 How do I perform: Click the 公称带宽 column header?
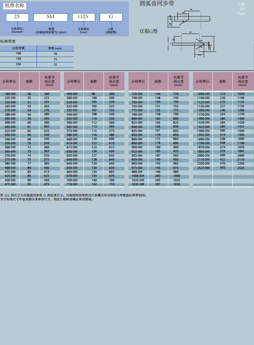(x=18, y=48)
